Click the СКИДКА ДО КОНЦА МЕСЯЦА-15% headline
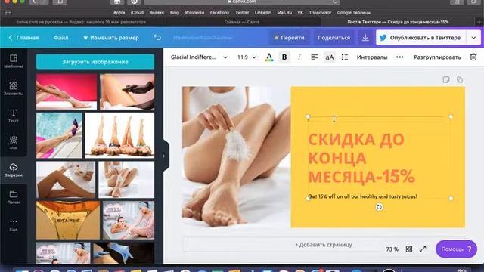Viewport: 484px width, 272px height. (x=361, y=158)
